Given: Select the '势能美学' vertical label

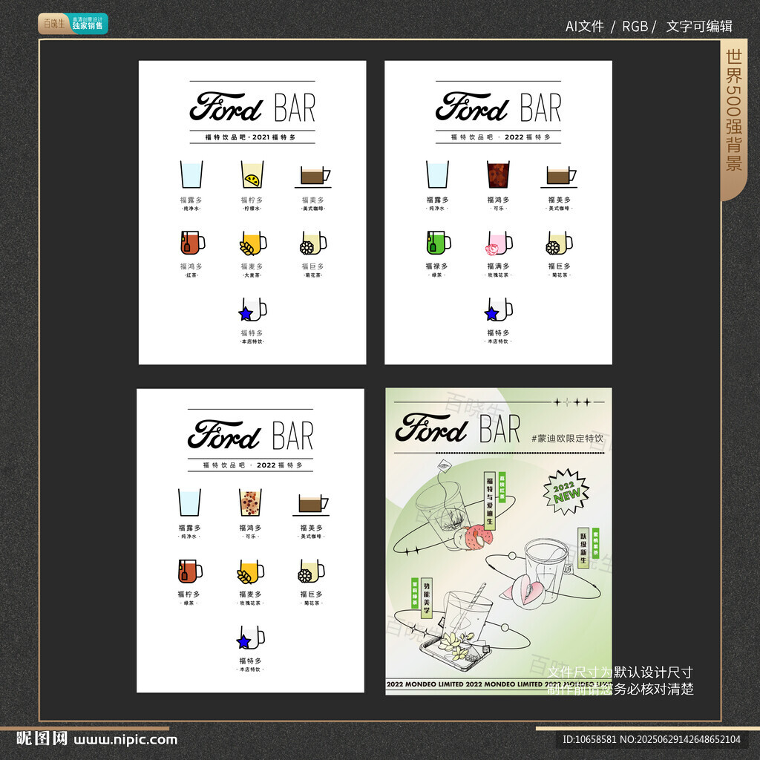Looking at the screenshot, I should tap(427, 597).
